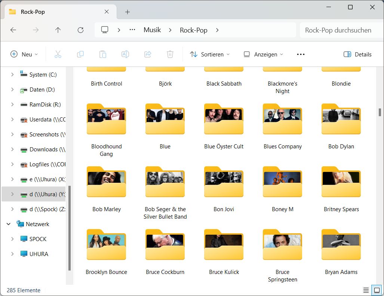This screenshot has height=296, width=384.
Task: Open the Anzeigen view dropdown
Action: click(x=264, y=54)
